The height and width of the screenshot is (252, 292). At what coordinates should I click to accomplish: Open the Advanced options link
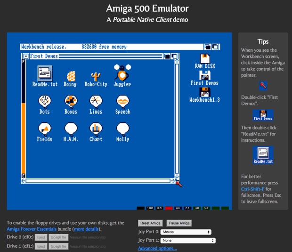pos(157,248)
